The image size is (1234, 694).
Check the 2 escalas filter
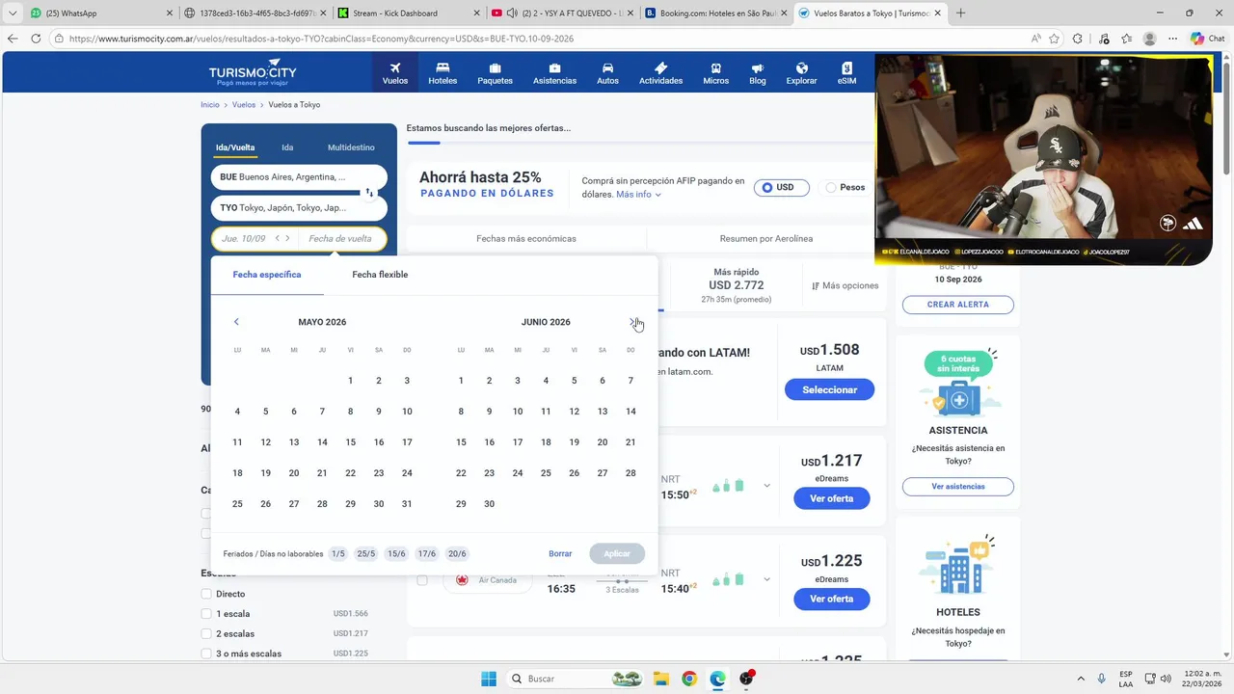click(206, 633)
